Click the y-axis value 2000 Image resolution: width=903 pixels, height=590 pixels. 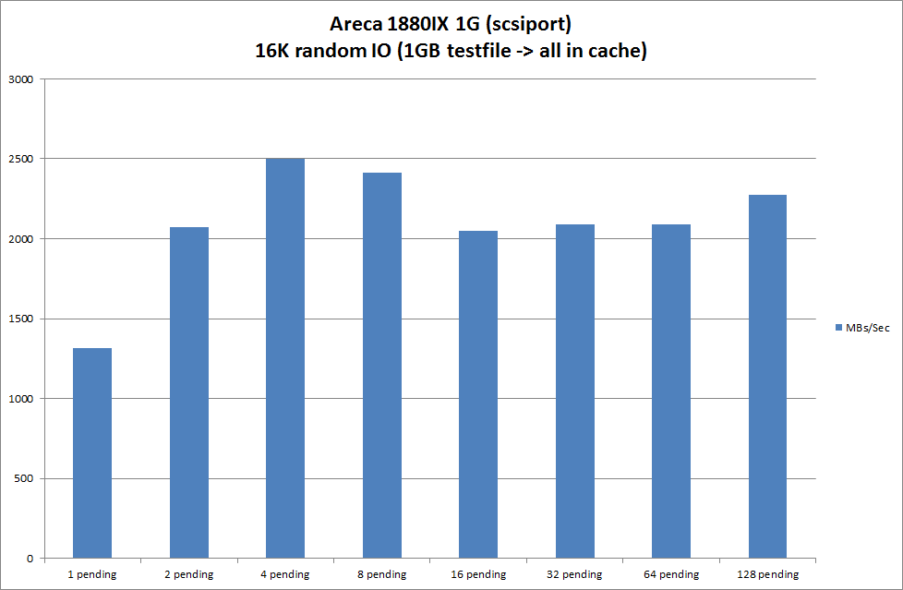(20, 239)
